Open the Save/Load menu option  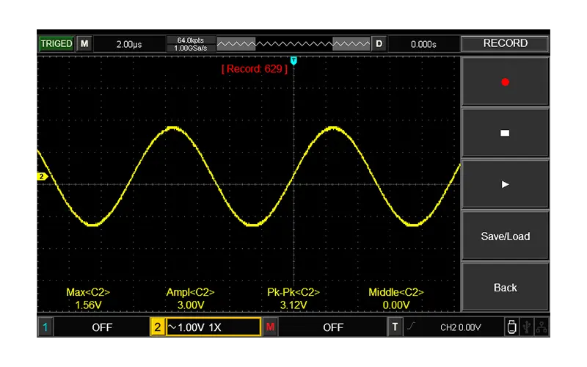point(505,236)
